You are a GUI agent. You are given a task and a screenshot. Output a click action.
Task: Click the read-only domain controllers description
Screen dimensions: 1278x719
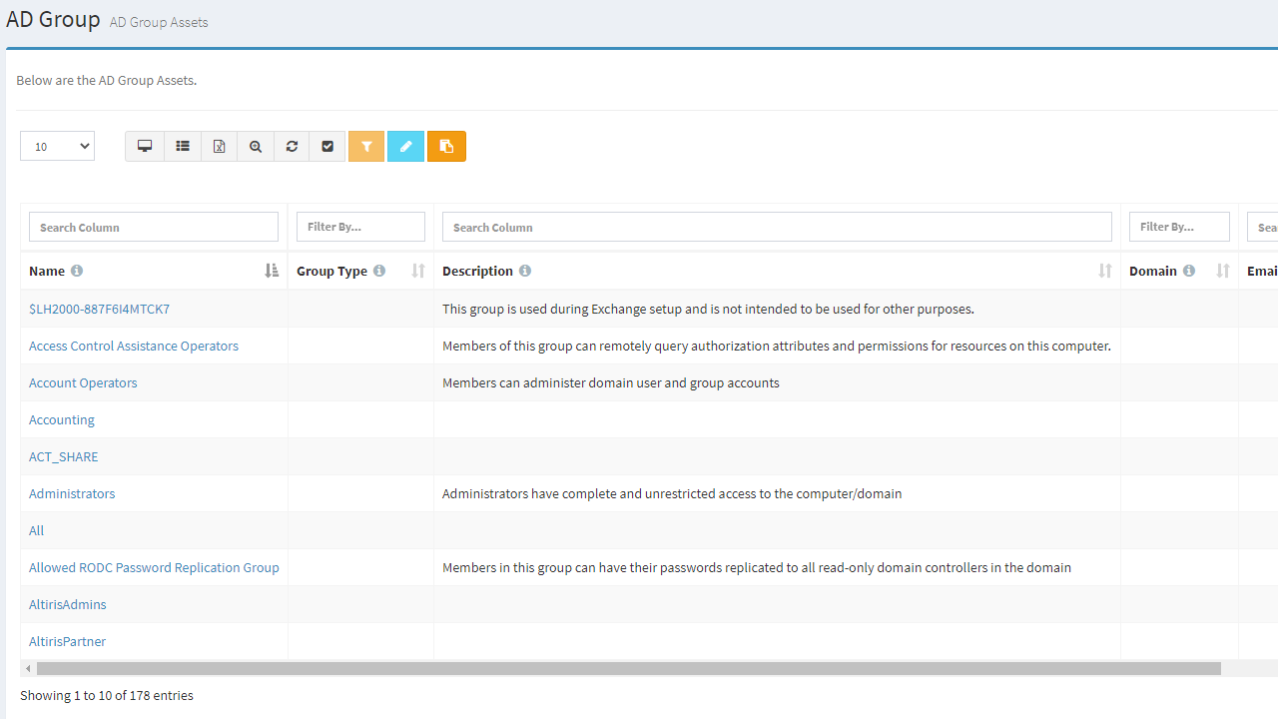757,567
